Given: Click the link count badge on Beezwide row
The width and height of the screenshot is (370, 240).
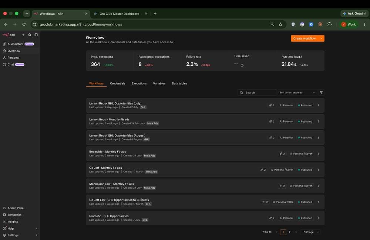Looking at the screenshot, I should [x=282, y=154].
